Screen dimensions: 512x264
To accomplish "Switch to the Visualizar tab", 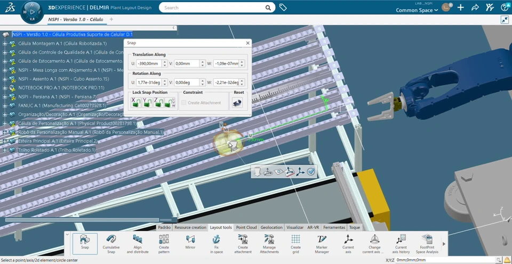I will click(x=295, y=227).
